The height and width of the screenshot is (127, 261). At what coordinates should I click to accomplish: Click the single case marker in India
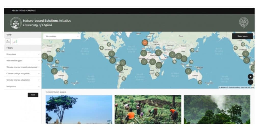point(174,61)
